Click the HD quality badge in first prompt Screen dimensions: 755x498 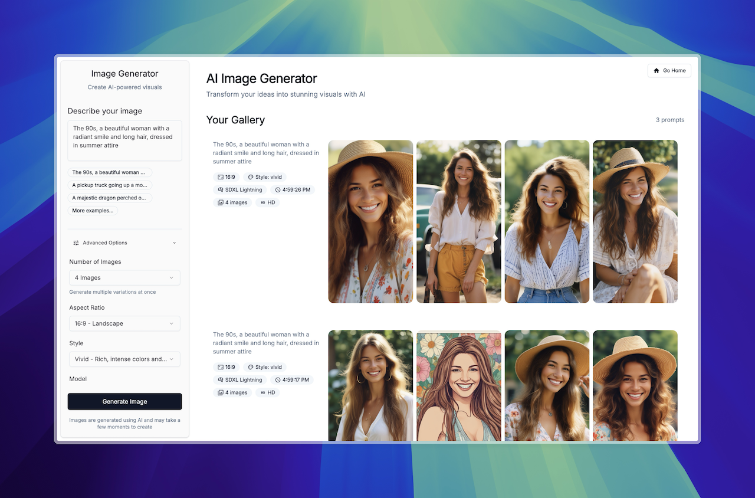(268, 203)
